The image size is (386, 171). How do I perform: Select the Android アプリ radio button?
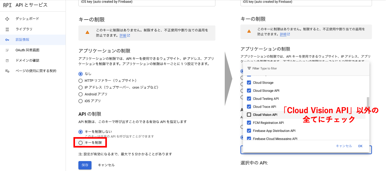[x=80, y=94]
